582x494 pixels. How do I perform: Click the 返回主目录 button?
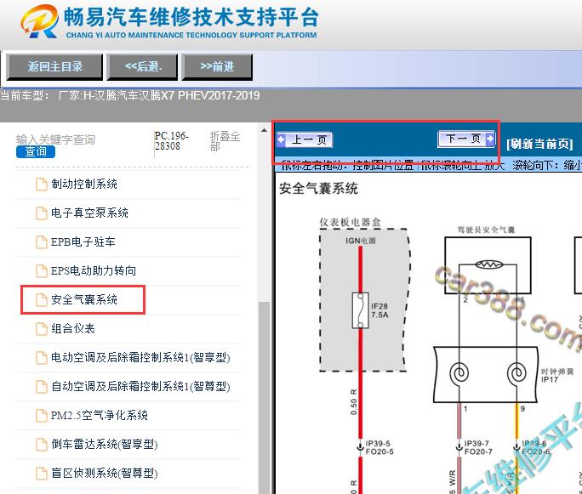click(54, 67)
